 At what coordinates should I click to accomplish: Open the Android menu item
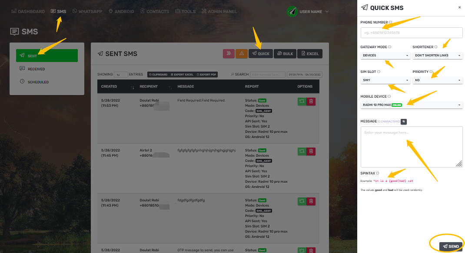(x=121, y=11)
